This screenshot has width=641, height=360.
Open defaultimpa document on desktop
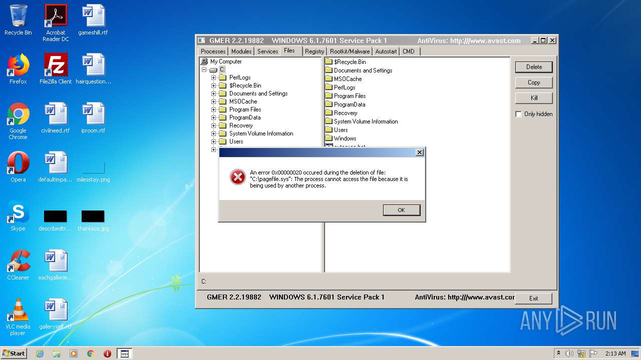click(x=56, y=167)
